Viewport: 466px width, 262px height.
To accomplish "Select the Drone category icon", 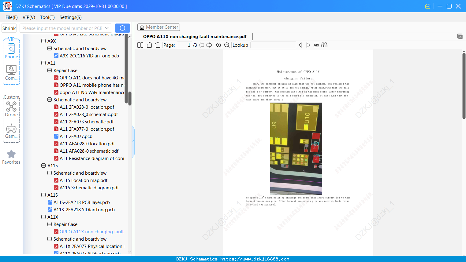I will (x=11, y=109).
